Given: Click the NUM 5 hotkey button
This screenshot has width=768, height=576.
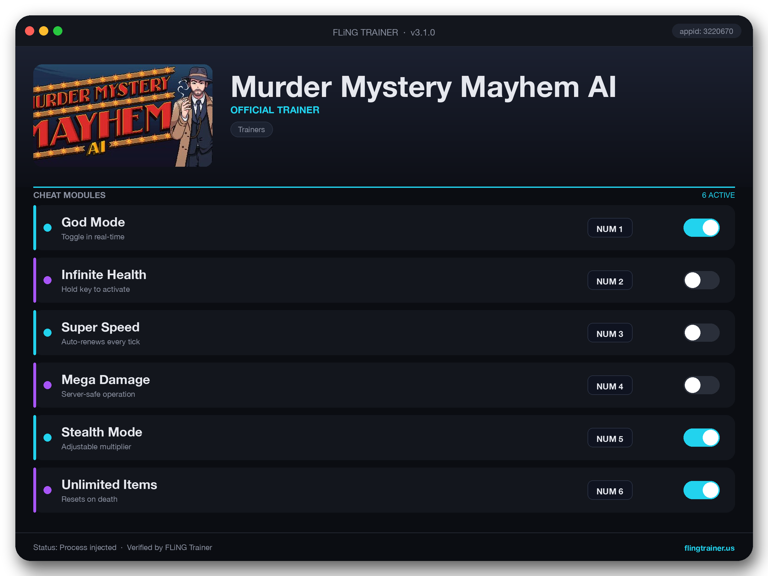Looking at the screenshot, I should pyautogui.click(x=610, y=437).
